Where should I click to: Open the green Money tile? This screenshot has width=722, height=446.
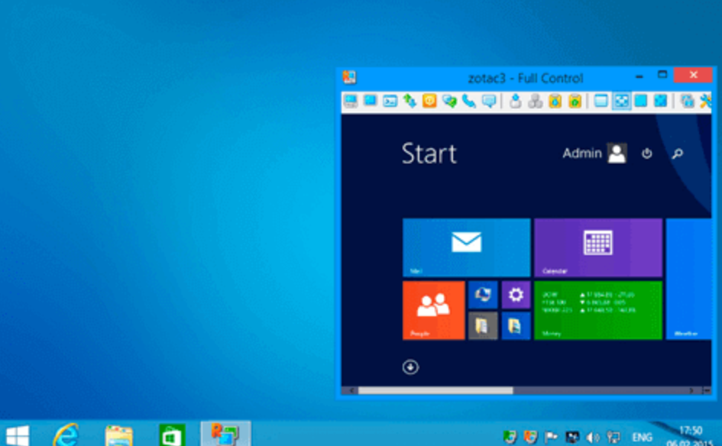click(x=598, y=310)
